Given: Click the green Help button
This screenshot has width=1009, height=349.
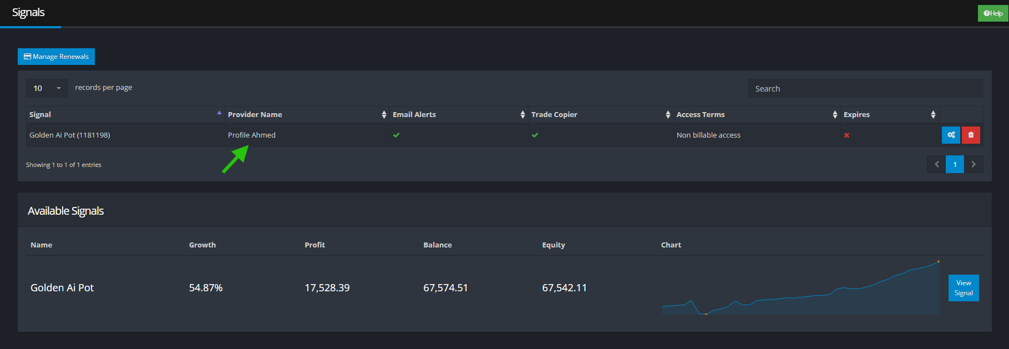Looking at the screenshot, I should 993,13.
